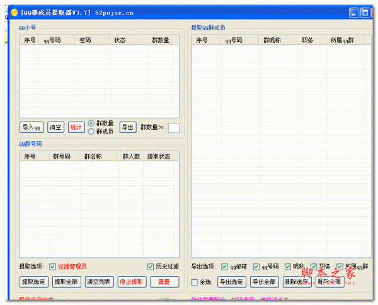Click 序号 column header in QQ小号 table
378x305 pixels.
coord(30,40)
